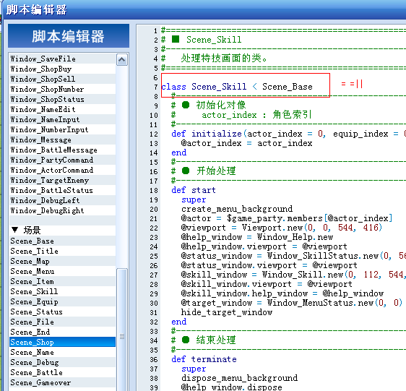Click the 结束处理 comment line
The height and width of the screenshot is (391, 406).
(x=204, y=340)
